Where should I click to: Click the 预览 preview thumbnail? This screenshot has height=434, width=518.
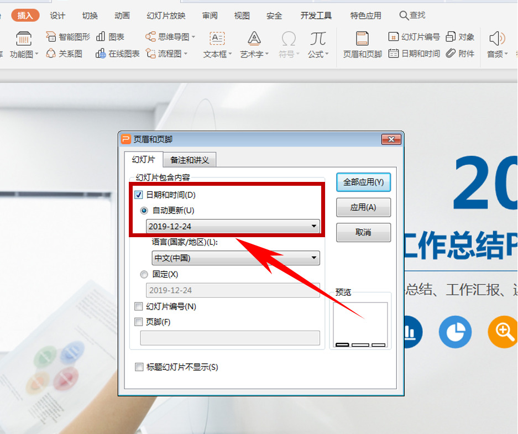coord(360,325)
